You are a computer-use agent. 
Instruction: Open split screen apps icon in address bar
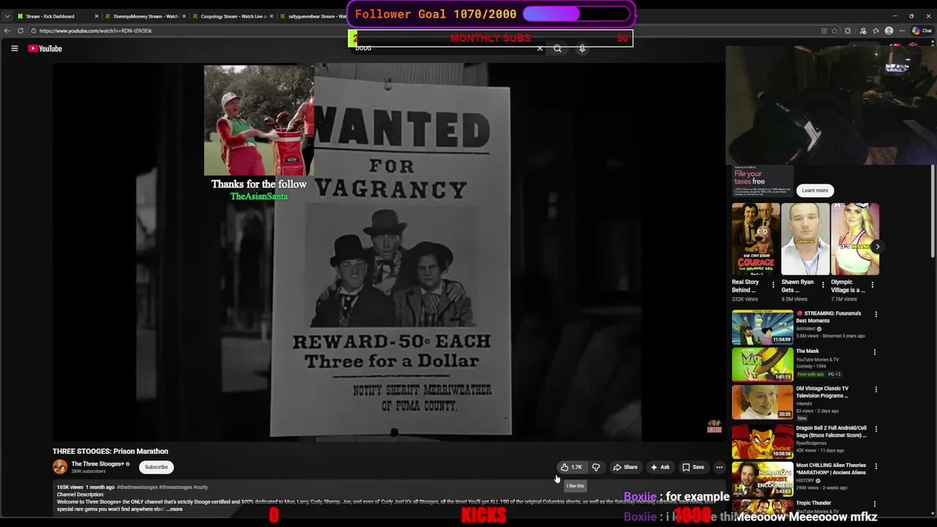tap(824, 31)
